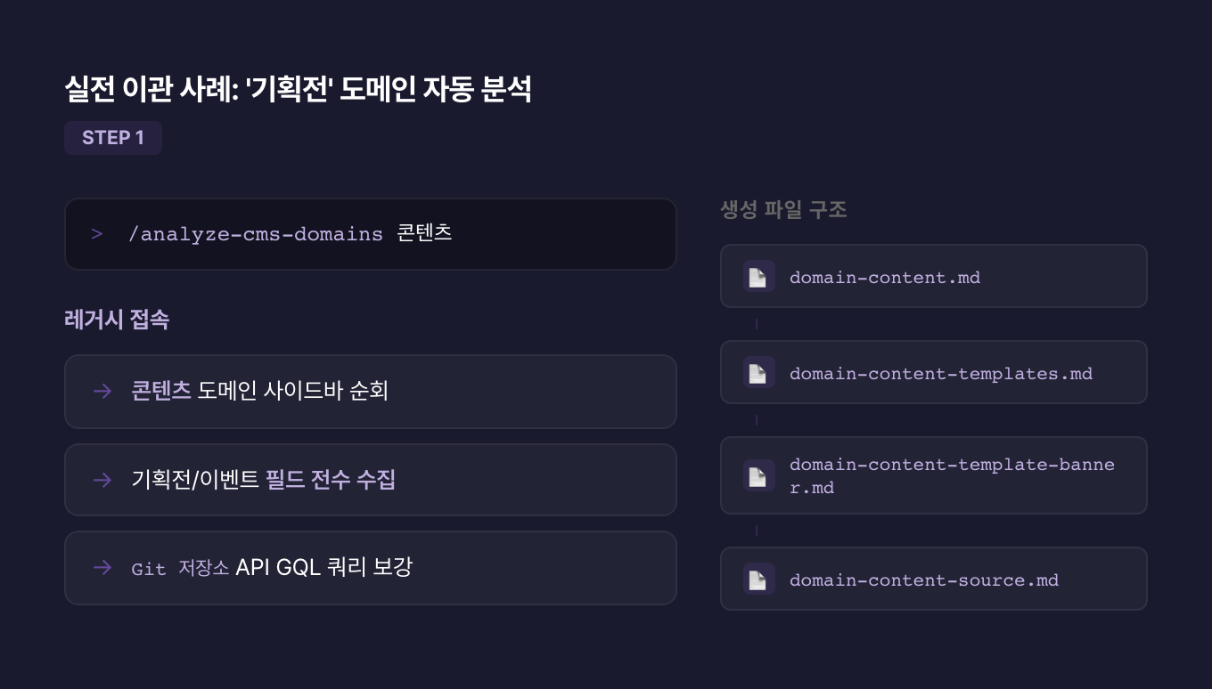Select the 필드 전수 수집 highlighted text
The image size is (1212, 689).
(331, 480)
